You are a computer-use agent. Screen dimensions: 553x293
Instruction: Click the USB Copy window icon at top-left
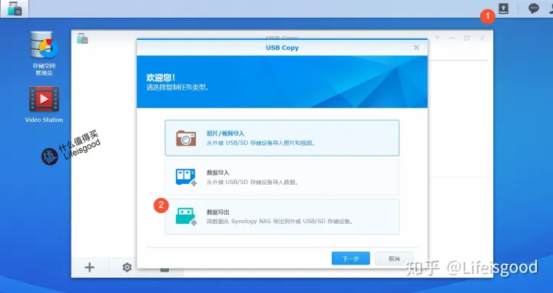(x=82, y=38)
